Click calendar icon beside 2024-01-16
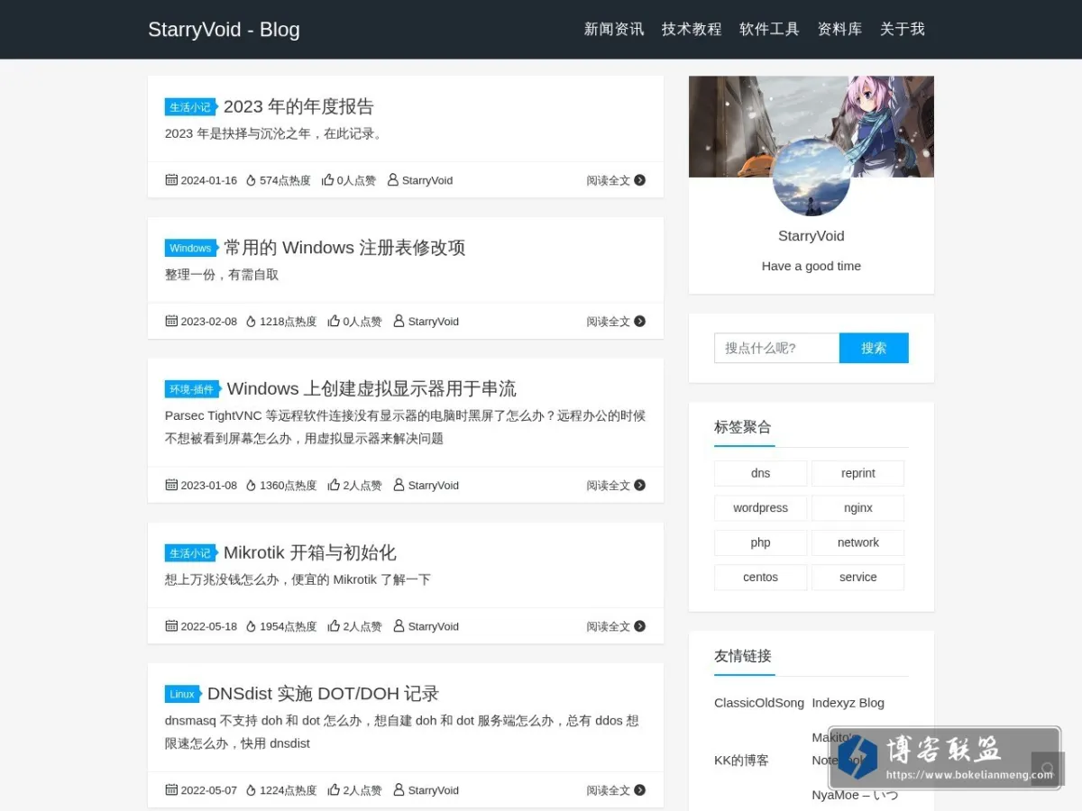Image resolution: width=1082 pixels, height=811 pixels. pyautogui.click(x=171, y=180)
